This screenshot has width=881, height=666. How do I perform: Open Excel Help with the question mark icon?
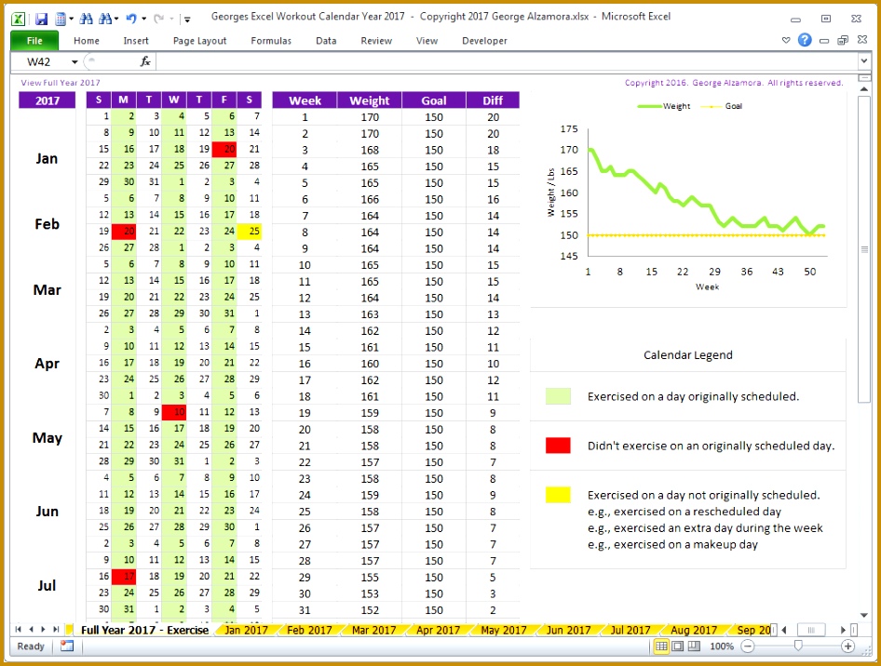point(805,40)
